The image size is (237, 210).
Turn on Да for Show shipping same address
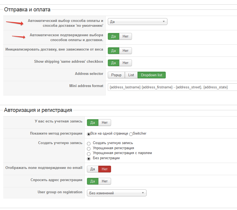(x=113, y=63)
